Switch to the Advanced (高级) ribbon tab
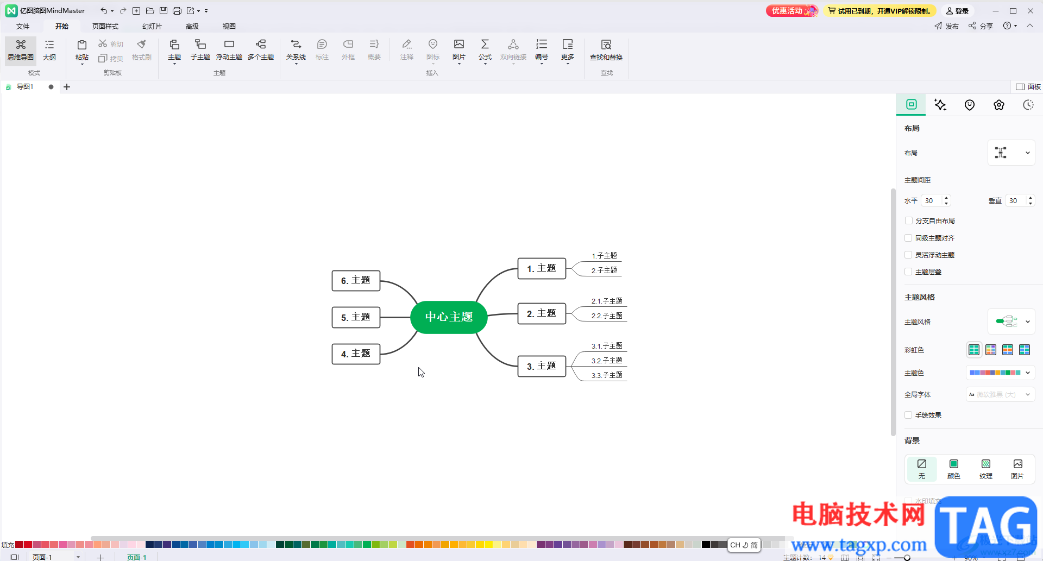Screen dimensions: 1043x561 (192, 26)
